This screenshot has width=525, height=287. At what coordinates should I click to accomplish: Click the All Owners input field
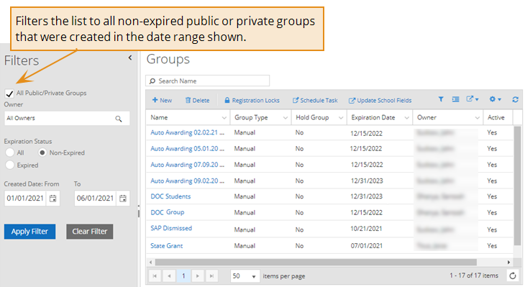tap(67, 118)
